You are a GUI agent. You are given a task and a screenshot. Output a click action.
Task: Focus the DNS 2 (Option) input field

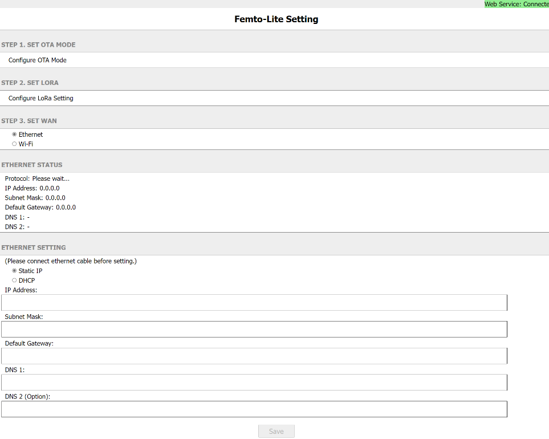(254, 409)
